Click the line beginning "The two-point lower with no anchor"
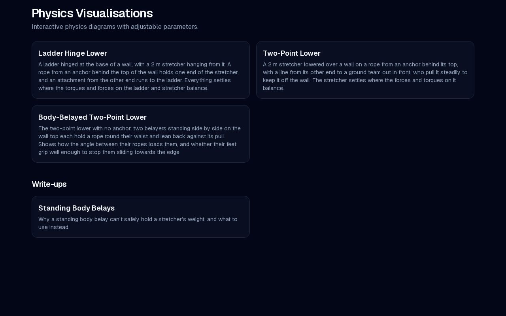Image resolution: width=506 pixels, height=316 pixels. 140,128
